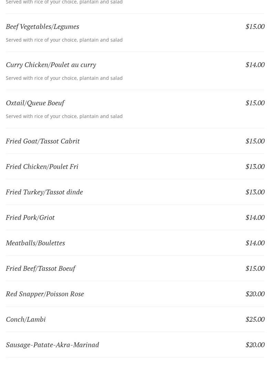Select Fried Chicken/Poulet Fri
Screen dimensions: 270x384
[42, 167]
